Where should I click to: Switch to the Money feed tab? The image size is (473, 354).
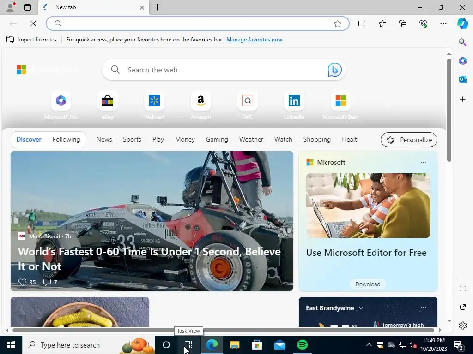[185, 139]
